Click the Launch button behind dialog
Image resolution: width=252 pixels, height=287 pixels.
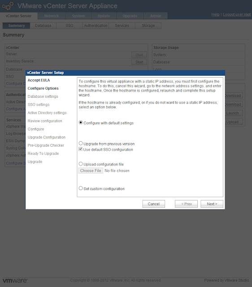click(234, 113)
